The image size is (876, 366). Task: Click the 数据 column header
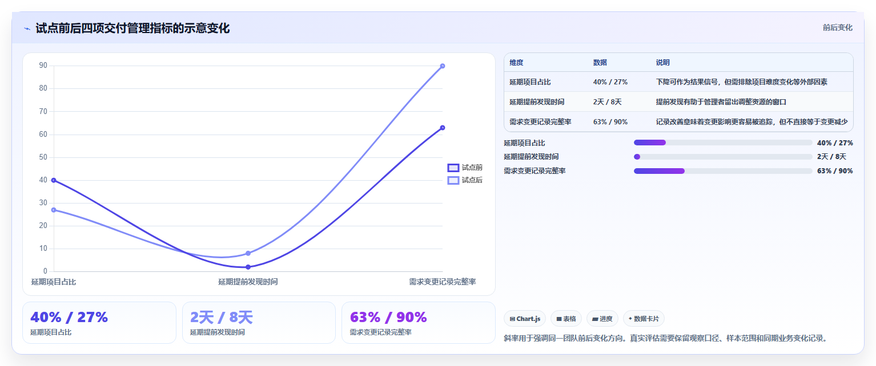click(x=600, y=62)
